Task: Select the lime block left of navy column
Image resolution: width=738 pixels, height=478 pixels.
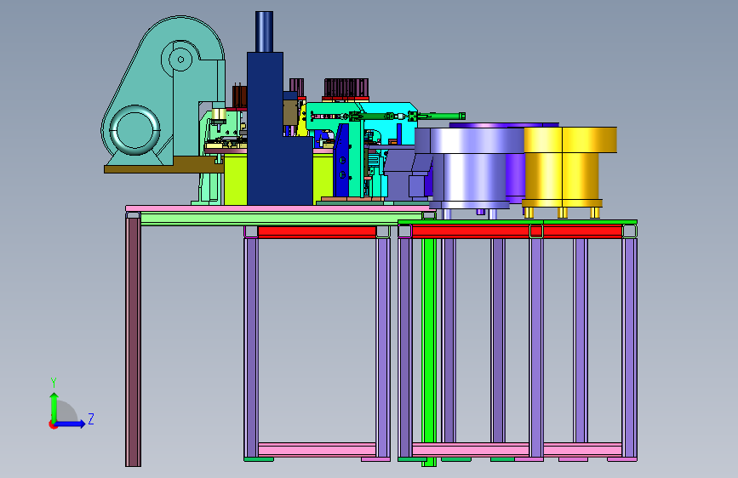Action: [235, 179]
